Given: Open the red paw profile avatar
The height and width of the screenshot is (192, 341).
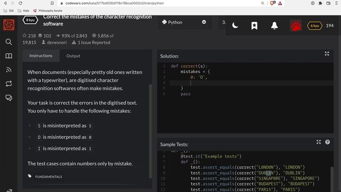Looking at the screenshot, I should (x=296, y=26).
